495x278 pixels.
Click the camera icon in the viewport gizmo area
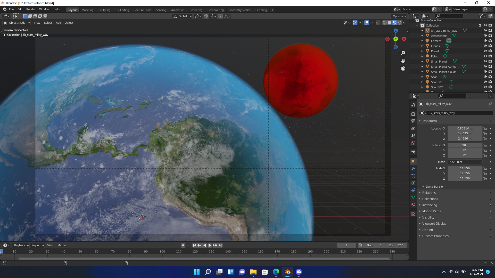point(403,69)
